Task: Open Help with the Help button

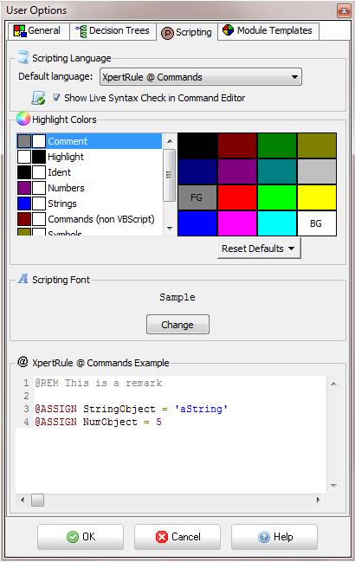Action: coord(274,537)
